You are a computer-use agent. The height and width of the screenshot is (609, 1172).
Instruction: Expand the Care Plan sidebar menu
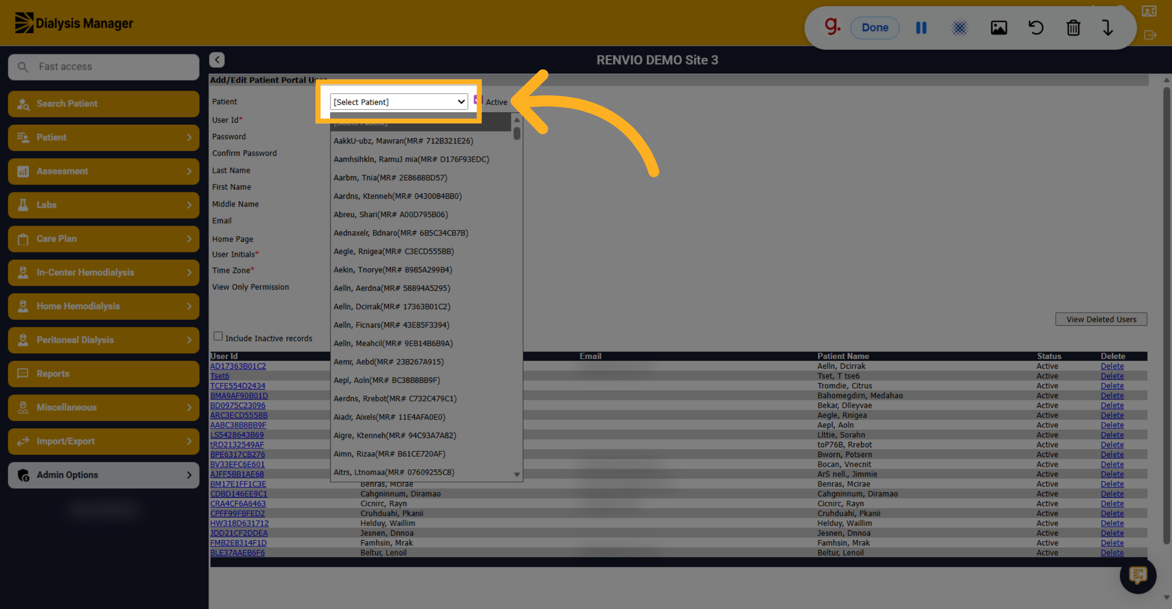coord(104,238)
